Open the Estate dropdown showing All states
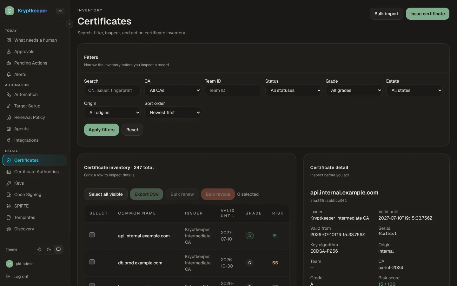The height and width of the screenshot is (286, 457). tap(414, 90)
